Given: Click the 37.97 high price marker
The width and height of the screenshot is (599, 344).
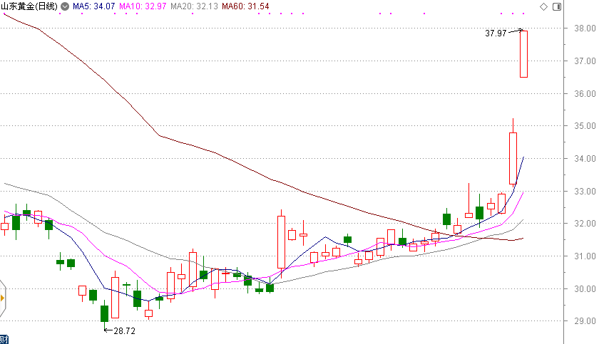Looking at the screenshot, I should [496, 33].
